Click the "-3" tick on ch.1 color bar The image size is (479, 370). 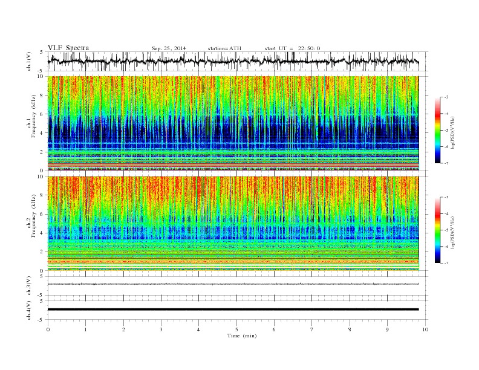pos(446,97)
